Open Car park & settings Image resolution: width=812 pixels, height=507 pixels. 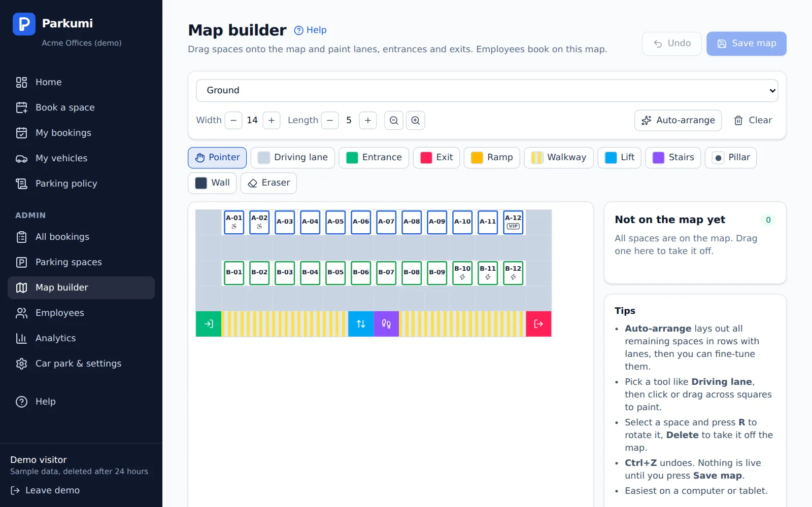point(81,364)
